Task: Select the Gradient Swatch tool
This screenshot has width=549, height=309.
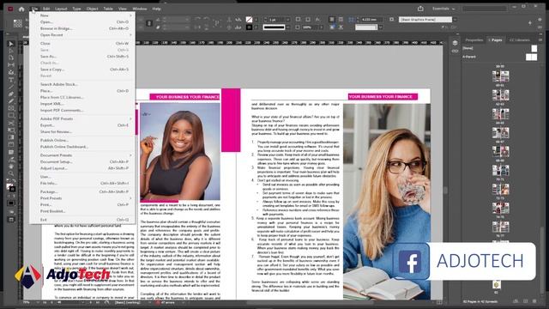Action: click(x=11, y=137)
